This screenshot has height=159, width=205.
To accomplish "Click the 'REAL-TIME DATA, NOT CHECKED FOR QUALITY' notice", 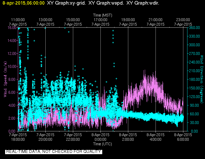I will [54, 152].
